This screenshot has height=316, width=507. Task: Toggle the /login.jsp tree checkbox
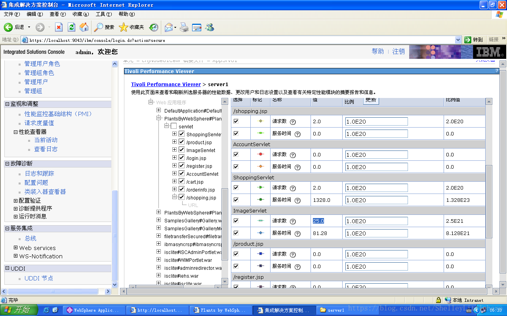182,158
